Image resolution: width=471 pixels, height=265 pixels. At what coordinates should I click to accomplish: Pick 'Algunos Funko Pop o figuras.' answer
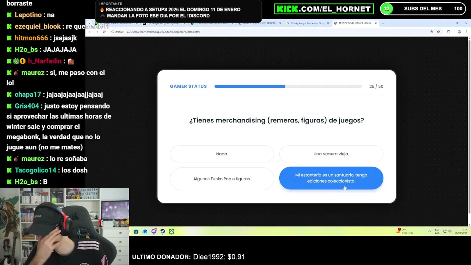tap(222, 179)
